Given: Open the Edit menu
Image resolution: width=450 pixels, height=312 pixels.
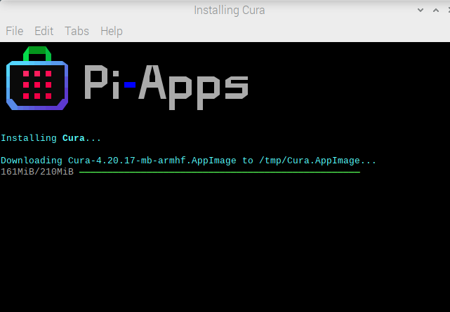Looking at the screenshot, I should (x=44, y=31).
